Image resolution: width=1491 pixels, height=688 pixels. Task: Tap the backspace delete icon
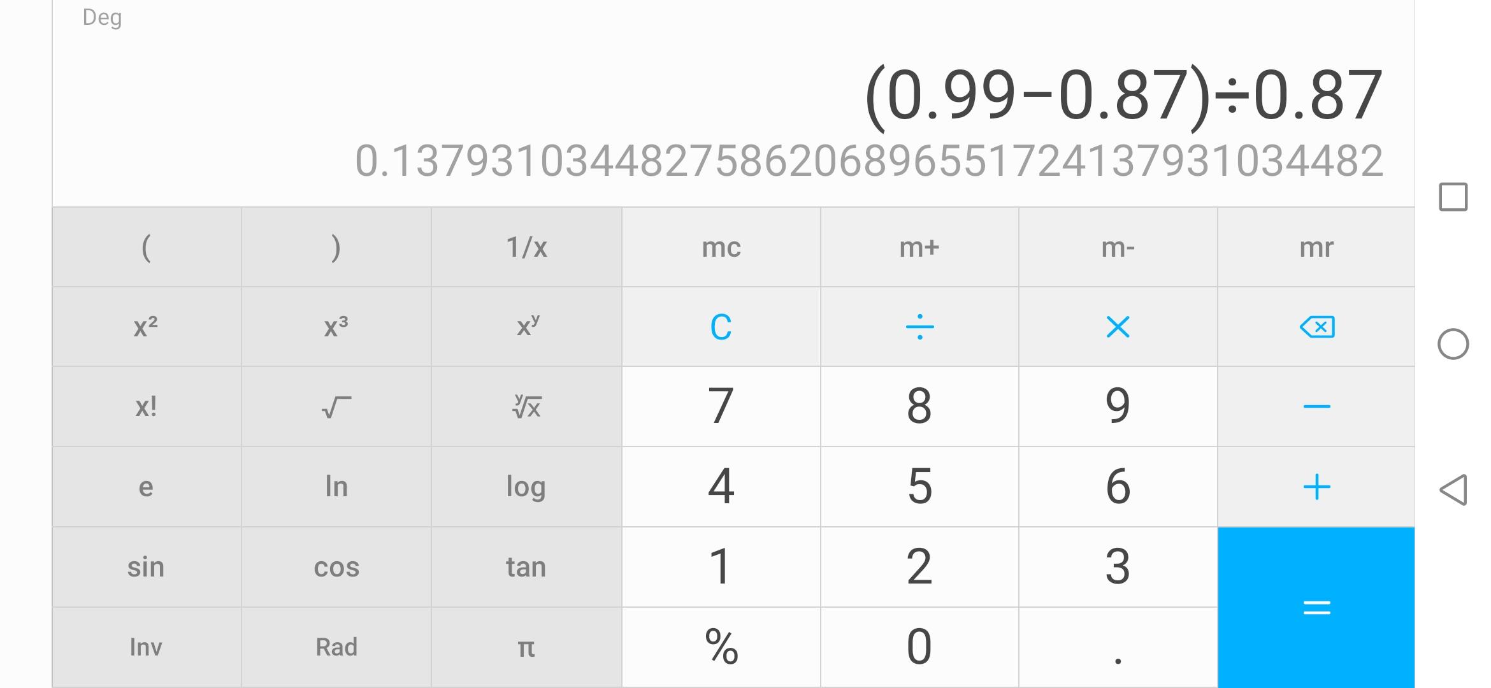pyautogui.click(x=1316, y=327)
